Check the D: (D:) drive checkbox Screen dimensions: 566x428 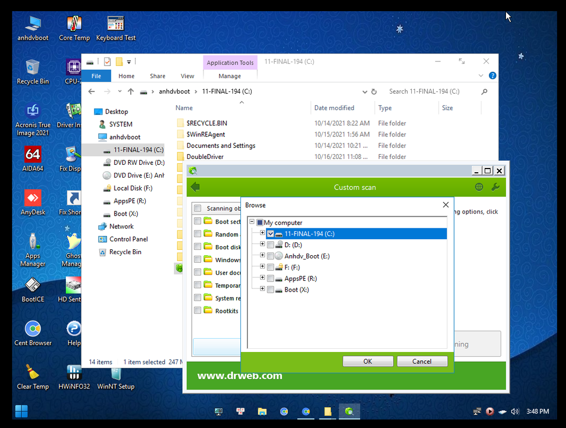point(271,245)
